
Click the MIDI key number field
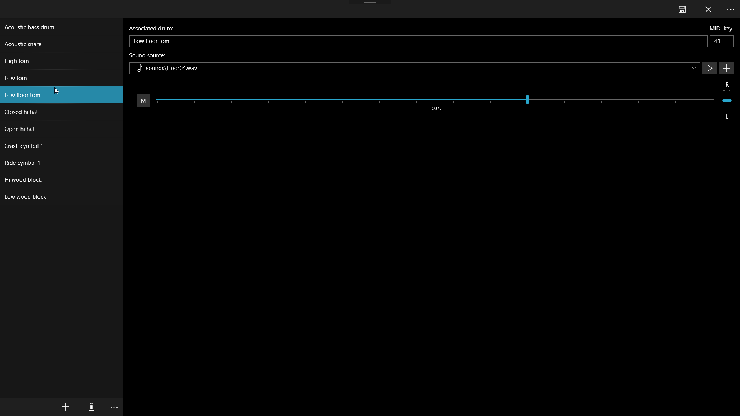pyautogui.click(x=721, y=41)
